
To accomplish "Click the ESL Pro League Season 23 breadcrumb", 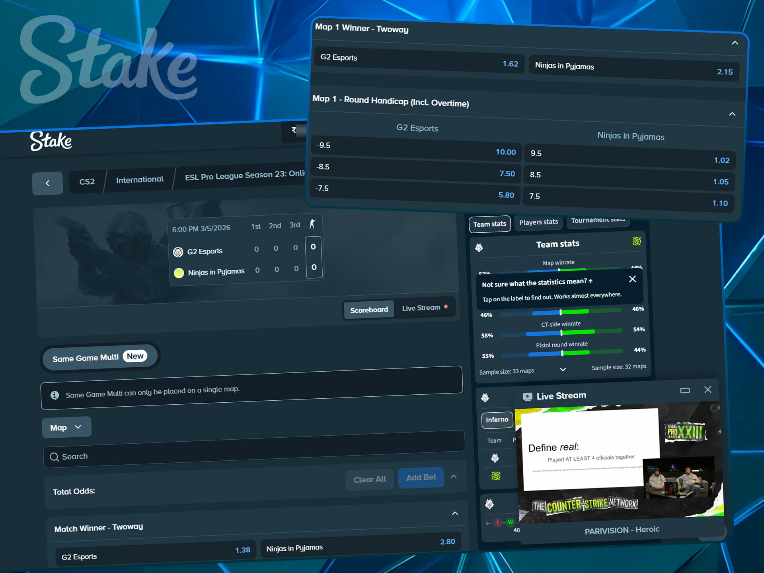I will 244,175.
